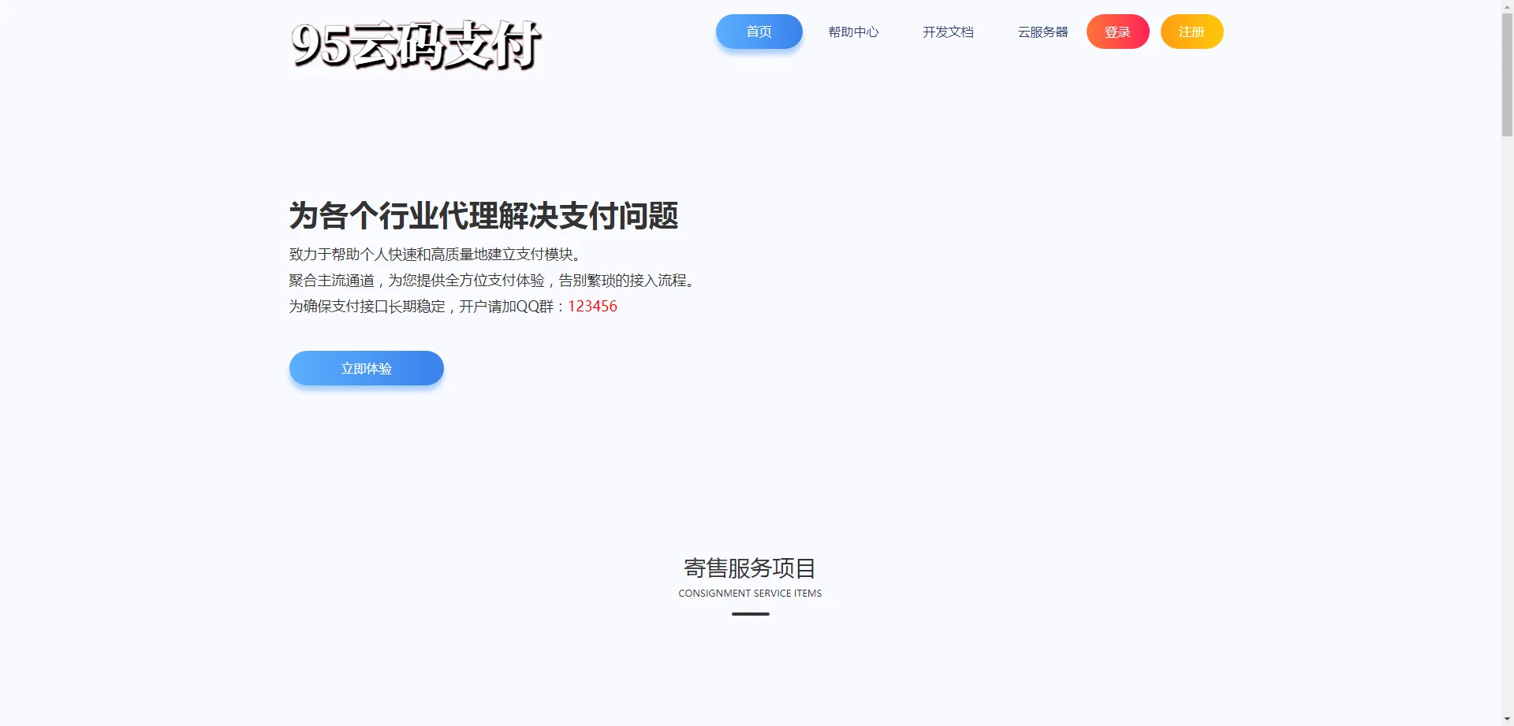1514x726 pixels.
Task: Click the text 为确保支付接口长期稳定
Action: pos(367,306)
